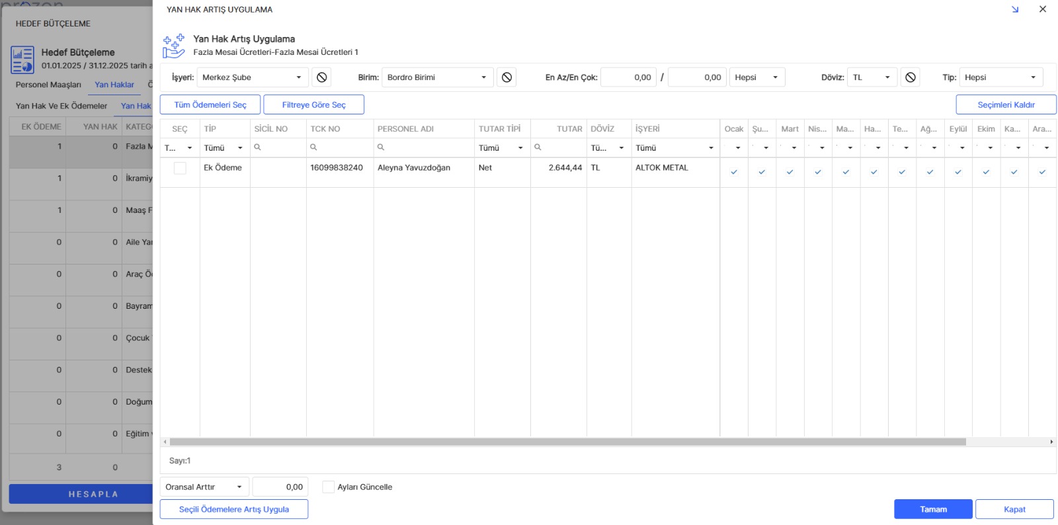The height and width of the screenshot is (525, 1058).
Task: Sort by PERSONEL ADI column header
Action: (424, 129)
